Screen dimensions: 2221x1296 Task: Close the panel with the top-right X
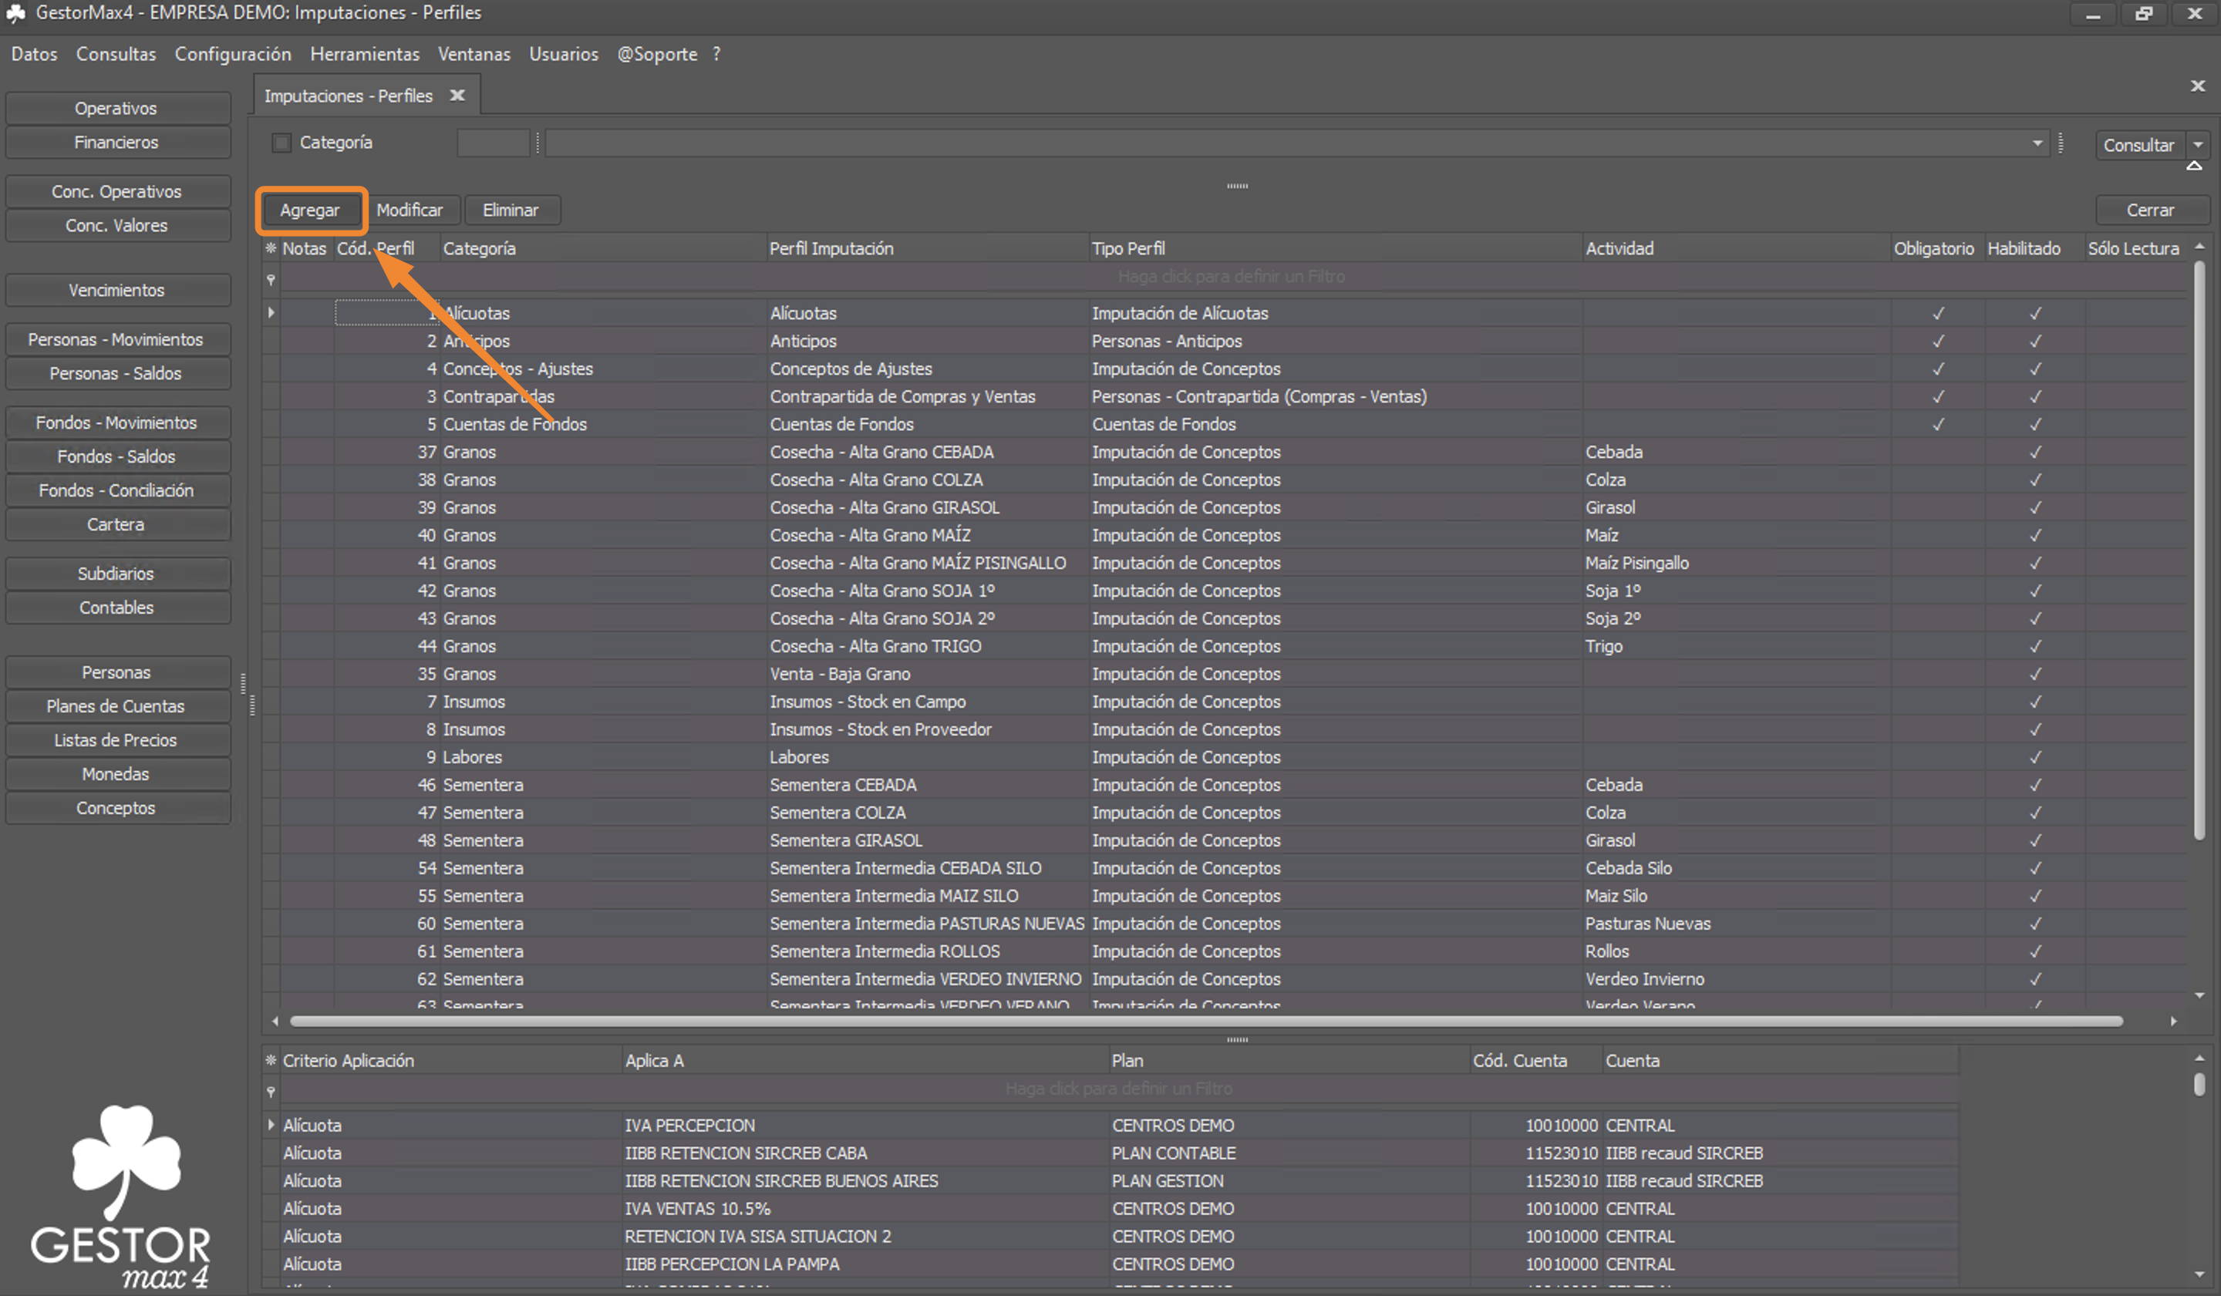click(2197, 86)
